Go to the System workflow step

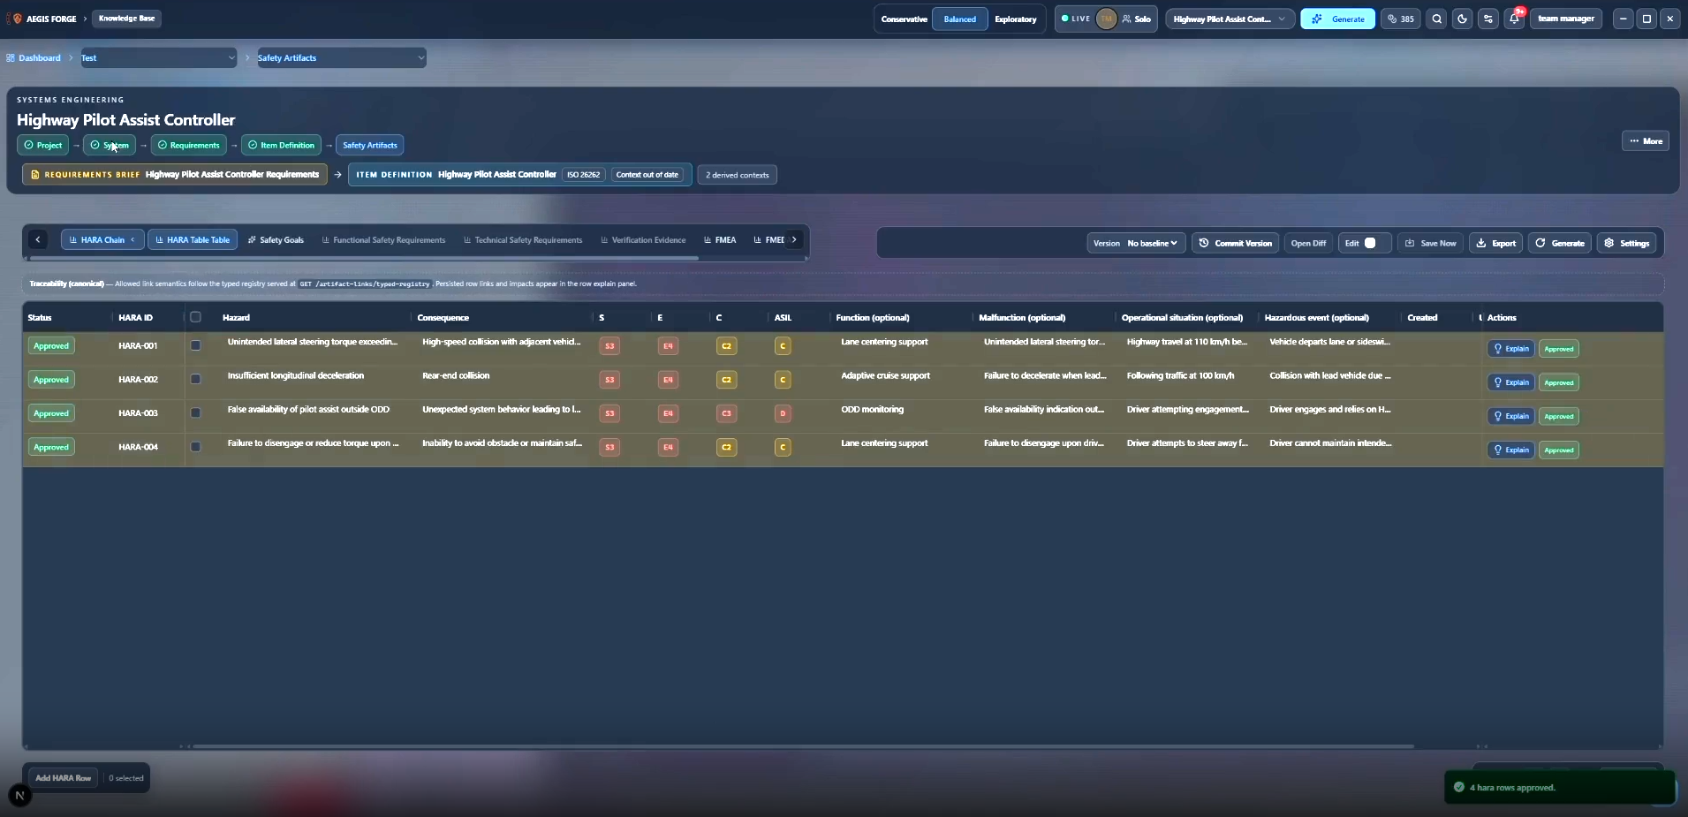pyautogui.click(x=110, y=145)
